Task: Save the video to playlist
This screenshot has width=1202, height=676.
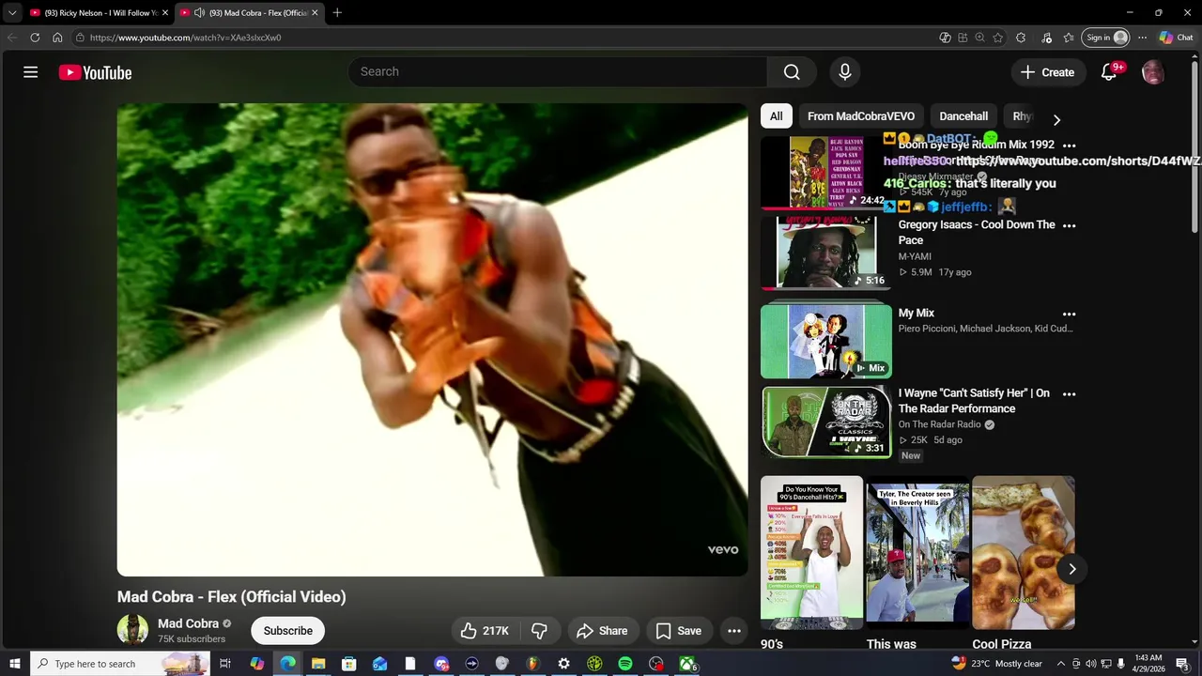Action: click(x=678, y=631)
